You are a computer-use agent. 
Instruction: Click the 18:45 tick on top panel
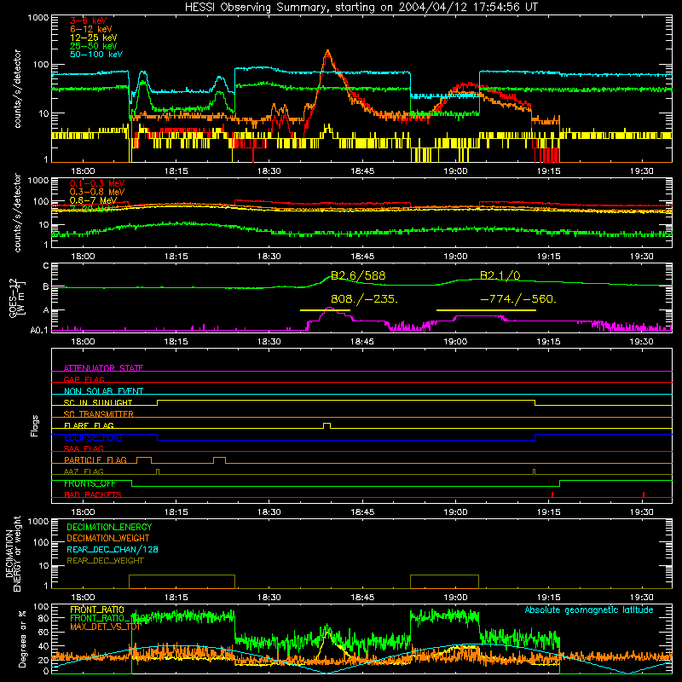coord(361,171)
